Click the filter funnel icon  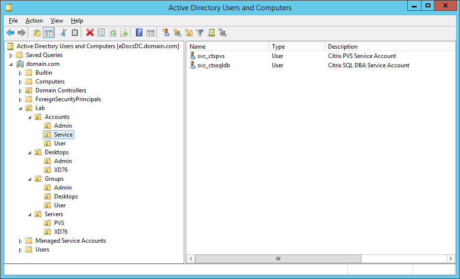(199, 33)
